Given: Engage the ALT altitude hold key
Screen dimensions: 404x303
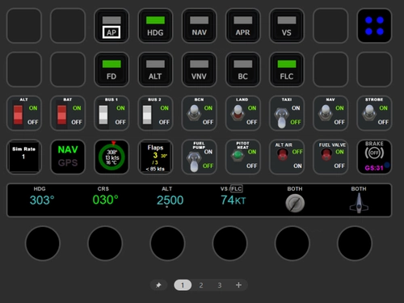Looking at the screenshot, I should [x=155, y=69].
